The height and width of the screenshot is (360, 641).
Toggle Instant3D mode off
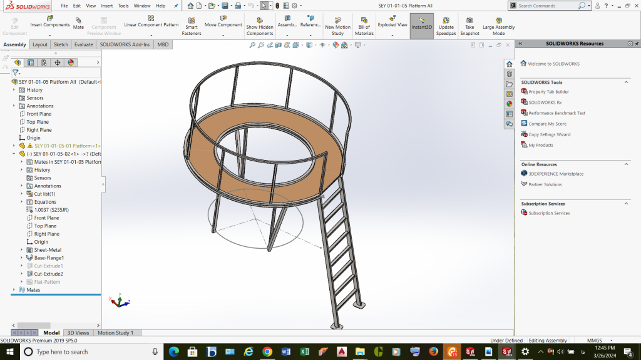(421, 26)
